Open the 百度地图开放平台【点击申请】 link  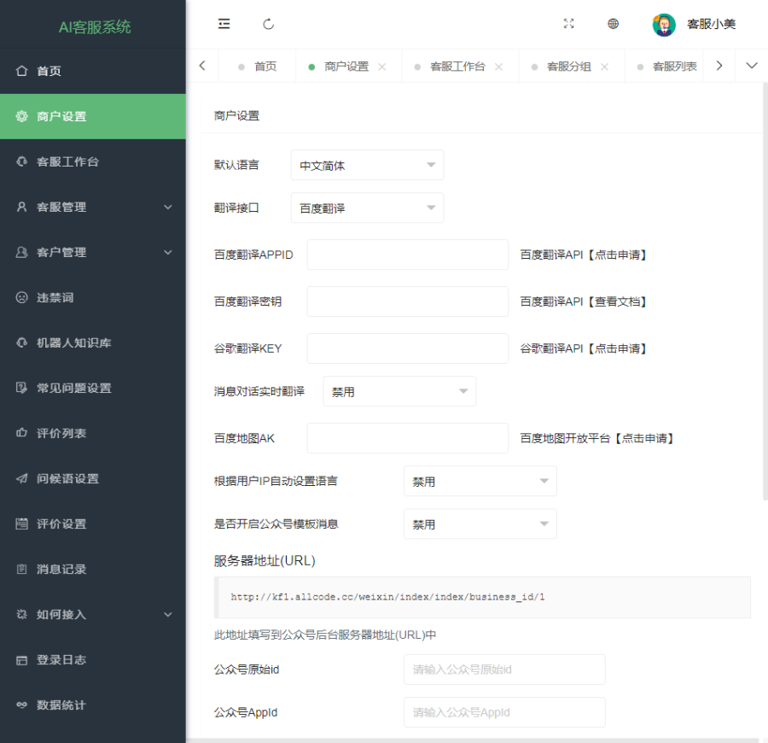(x=596, y=438)
